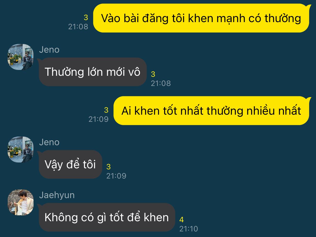Image resolution: width=316 pixels, height=237 pixels.
Task: Open Jeno's avatar beside "Thưởng lớn mới vô"
Action: click(x=21, y=57)
